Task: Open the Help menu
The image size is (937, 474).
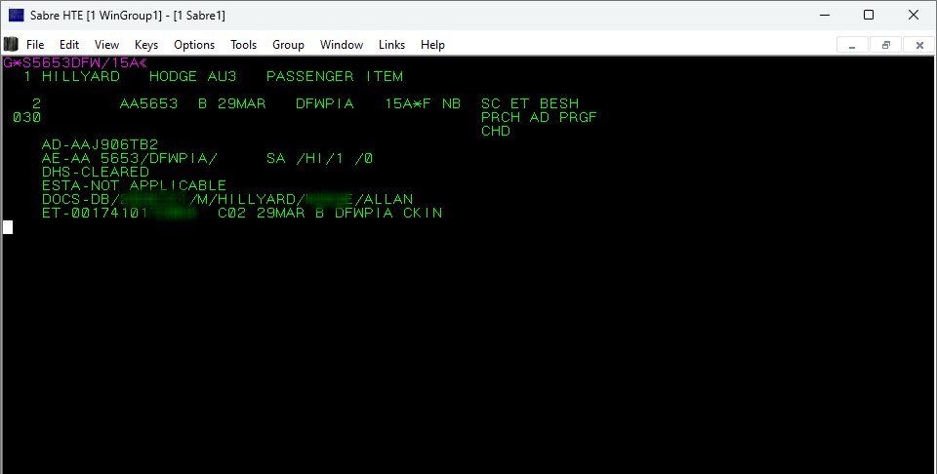Action: pos(432,45)
